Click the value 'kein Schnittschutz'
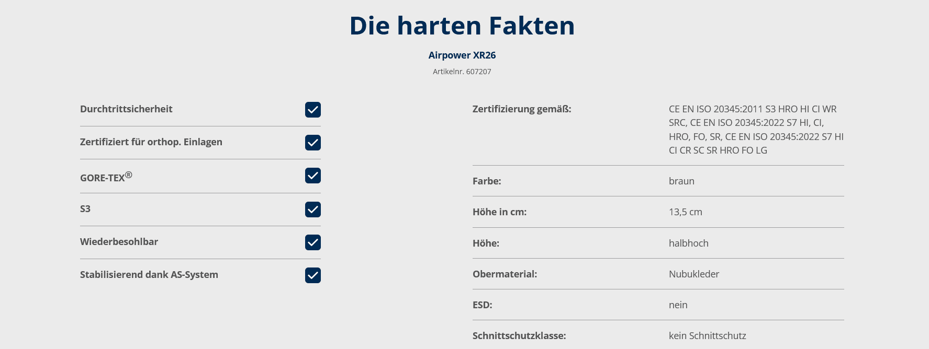The width and height of the screenshot is (929, 349). (708, 336)
